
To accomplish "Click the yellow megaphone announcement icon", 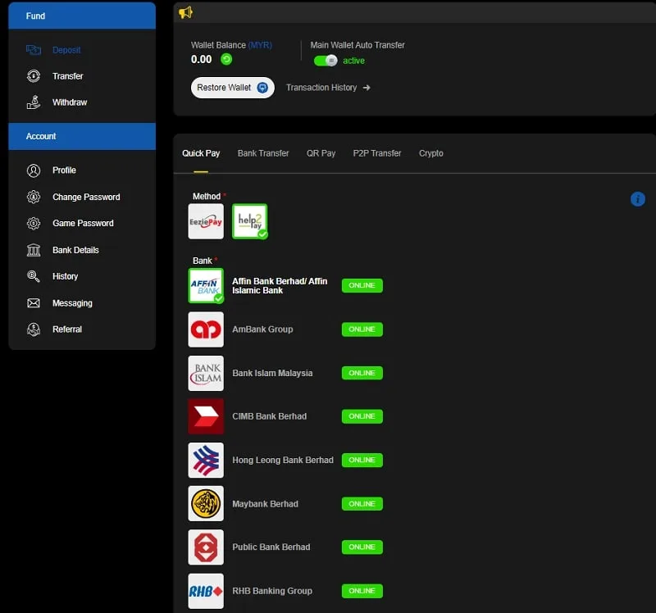I will click(186, 12).
